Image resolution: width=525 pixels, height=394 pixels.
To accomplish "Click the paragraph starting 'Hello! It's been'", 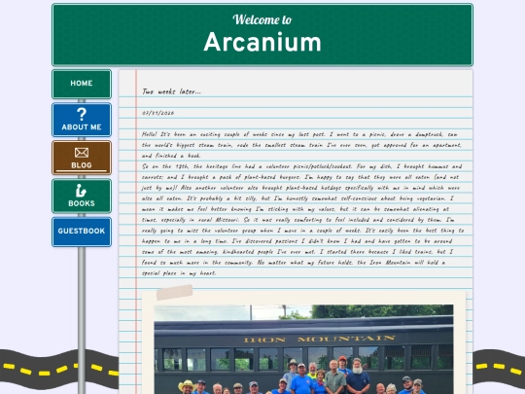I will coord(301,145).
